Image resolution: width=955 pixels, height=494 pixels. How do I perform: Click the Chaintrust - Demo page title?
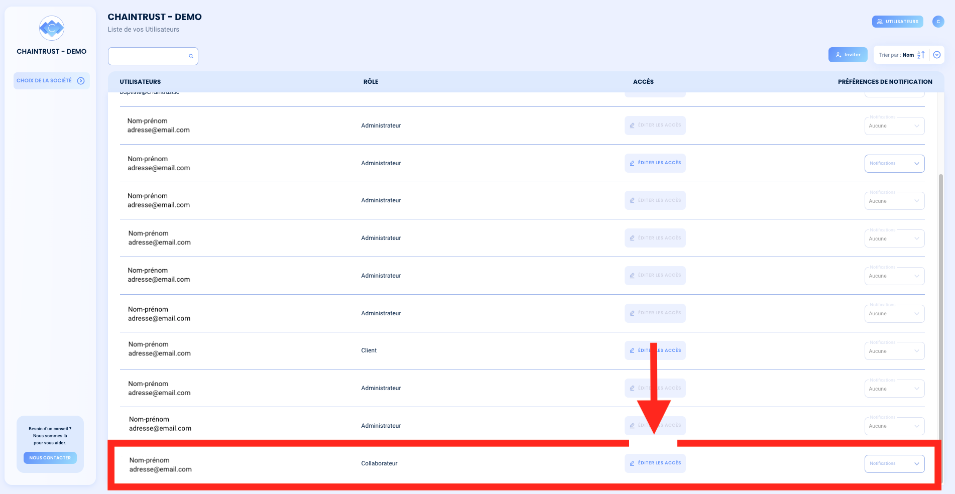click(155, 17)
